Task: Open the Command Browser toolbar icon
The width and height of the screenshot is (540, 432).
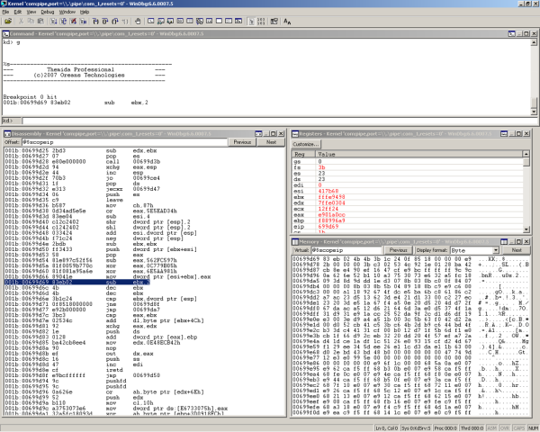Action: click(238, 22)
